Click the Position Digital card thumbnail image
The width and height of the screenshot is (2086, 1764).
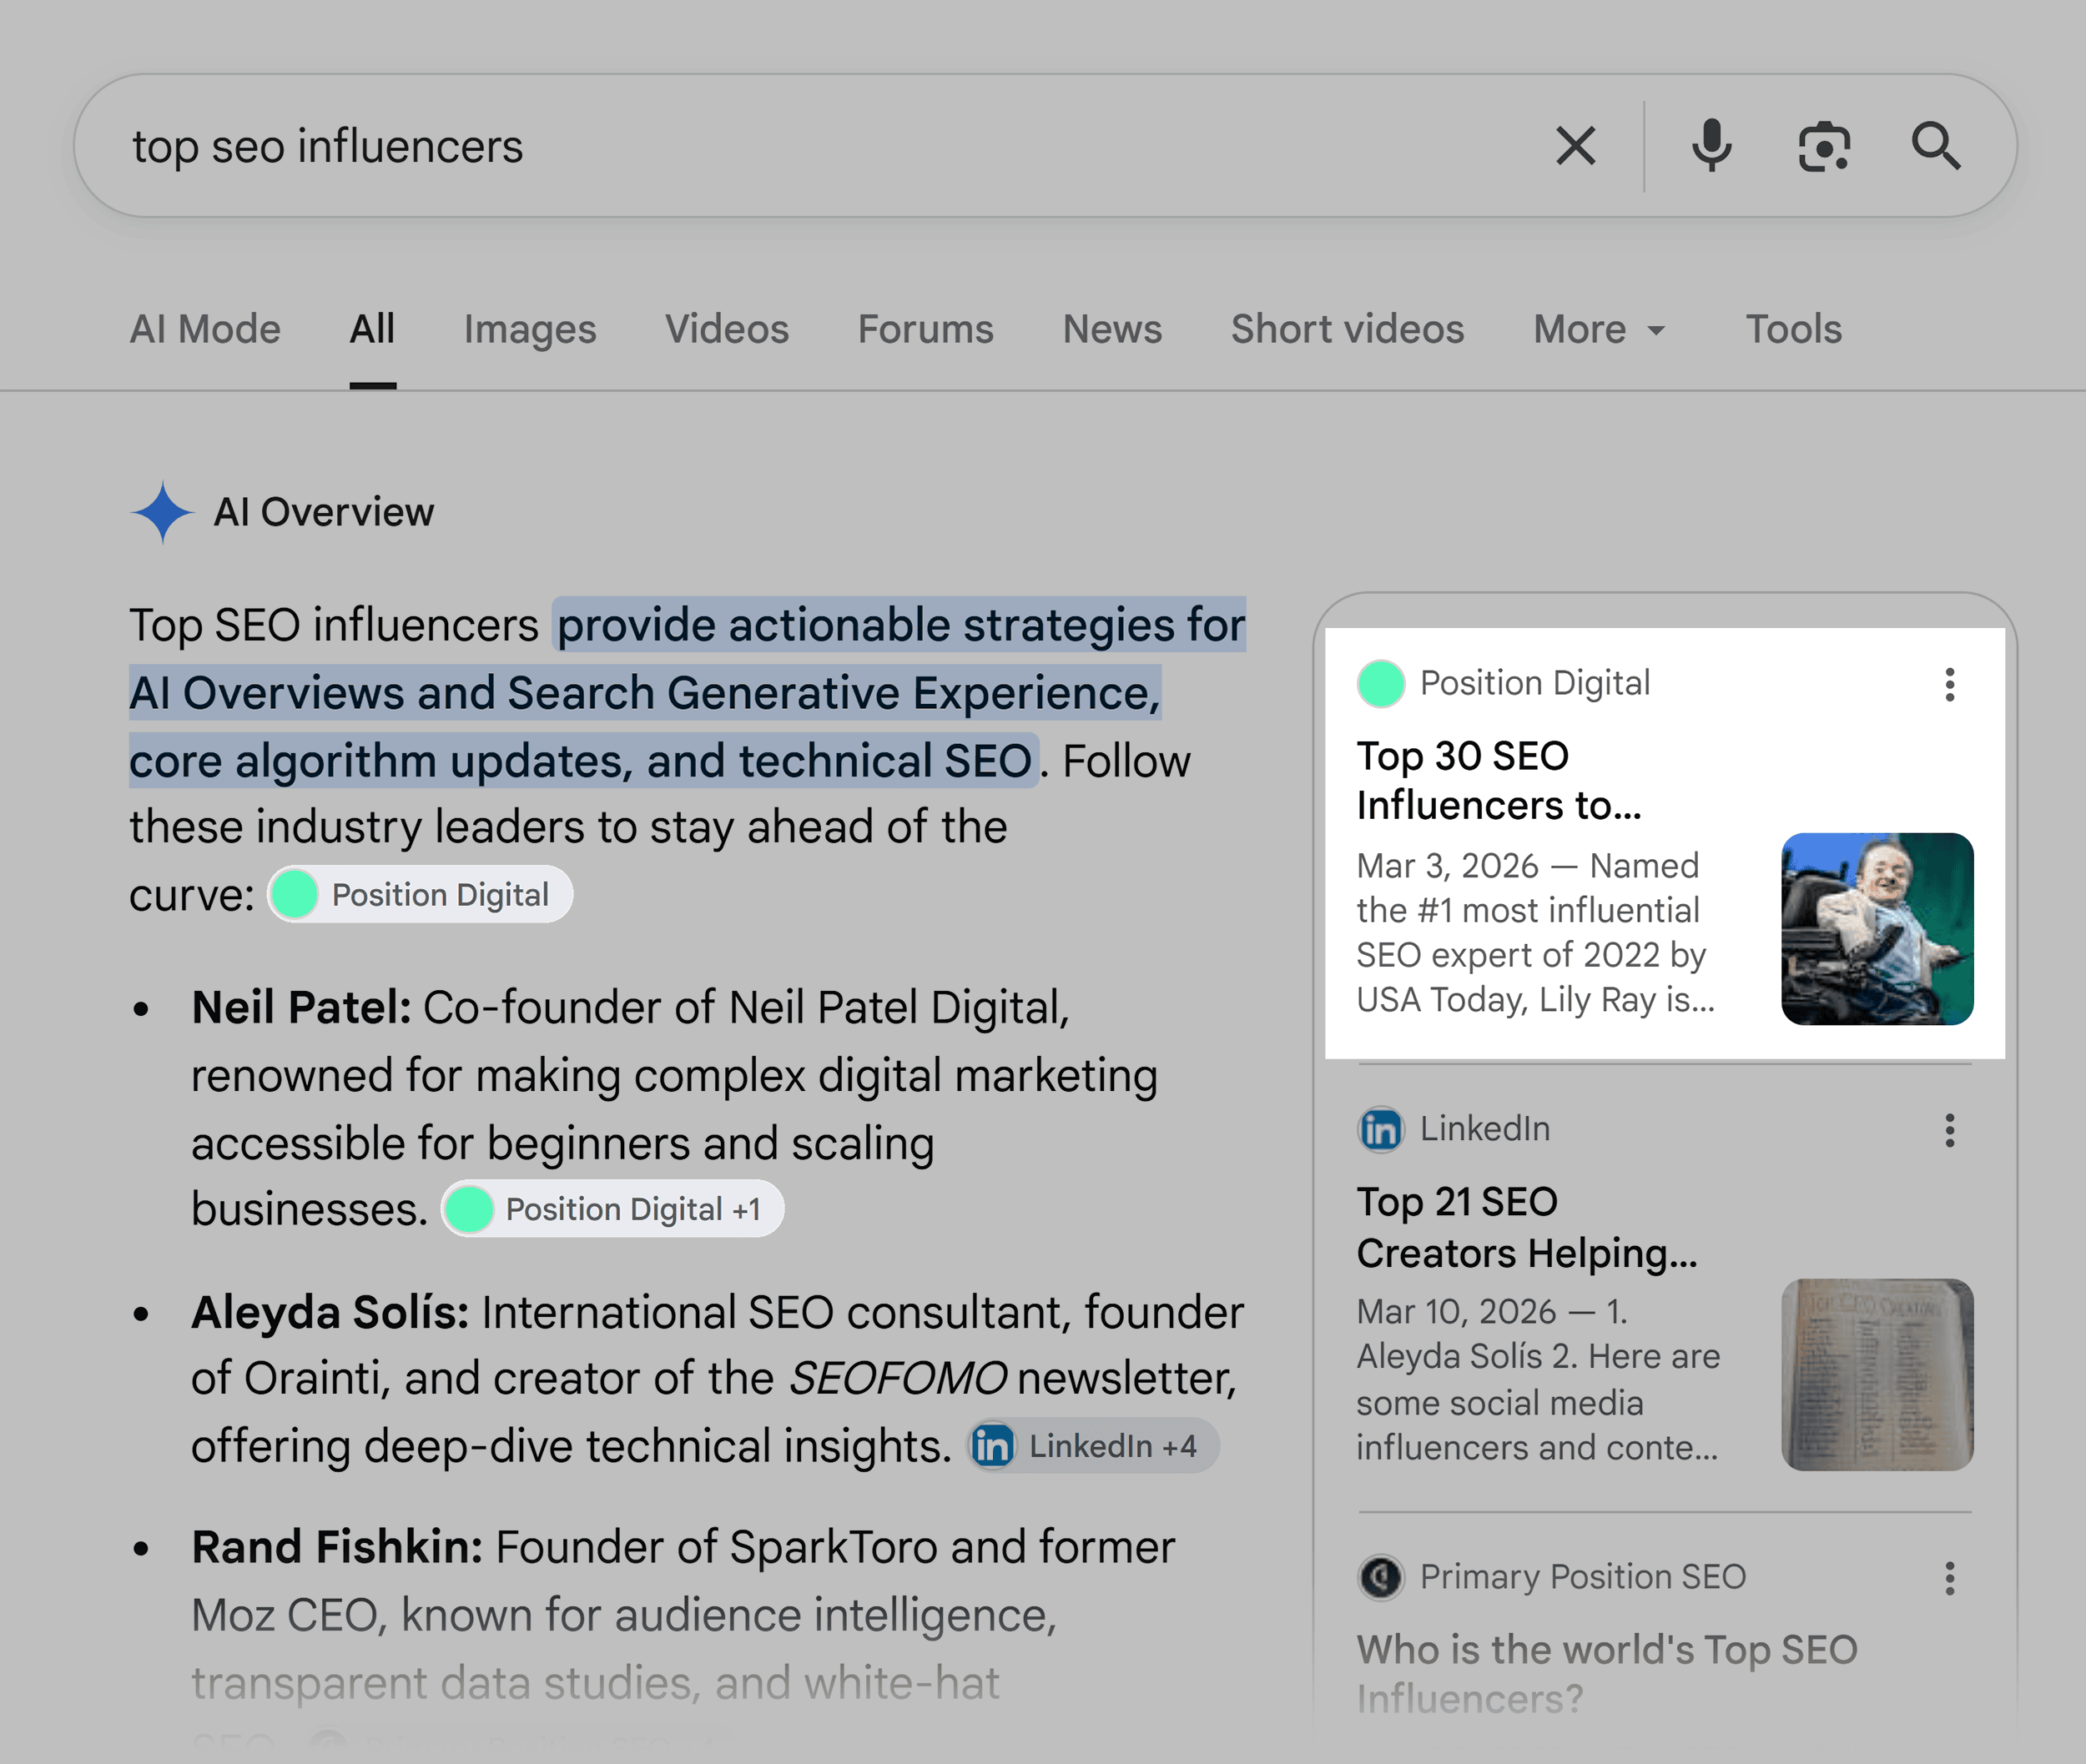tap(1878, 929)
